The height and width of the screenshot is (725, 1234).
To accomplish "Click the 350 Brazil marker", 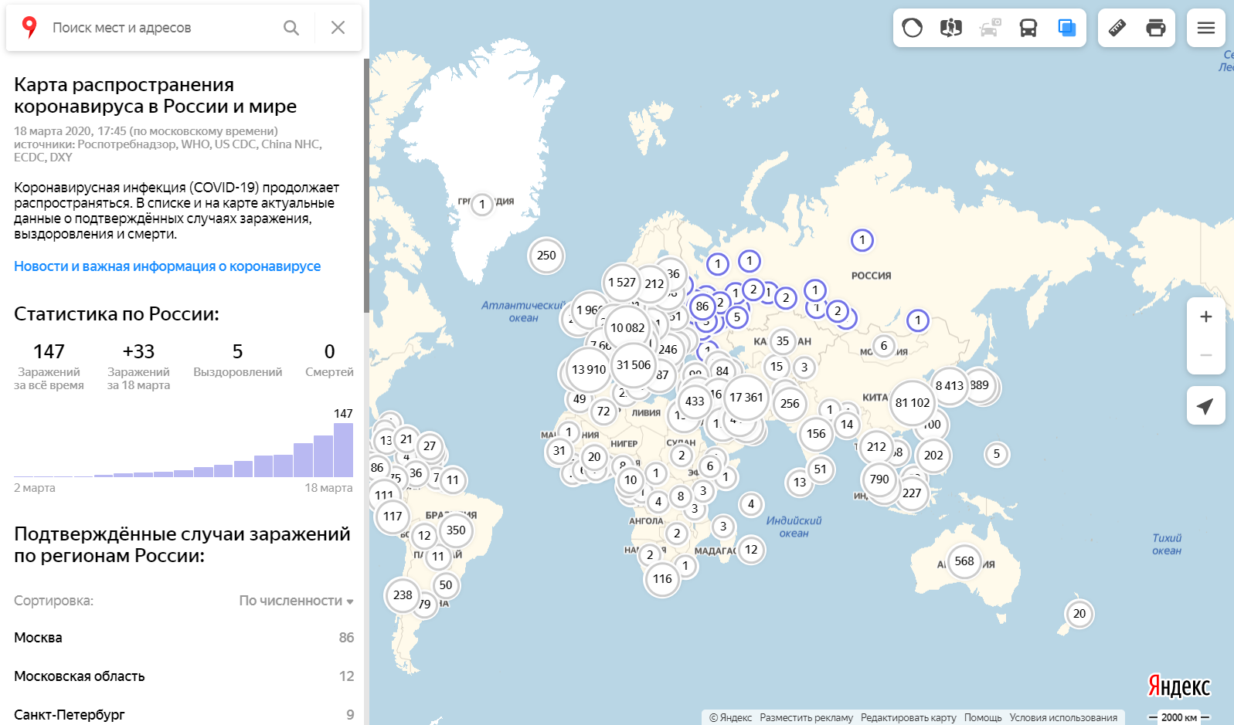I will [x=456, y=530].
